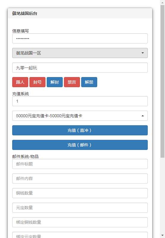Screen dimensions: 165x238
Task: Click the page scrollbar thumb
Action: point(162,81)
